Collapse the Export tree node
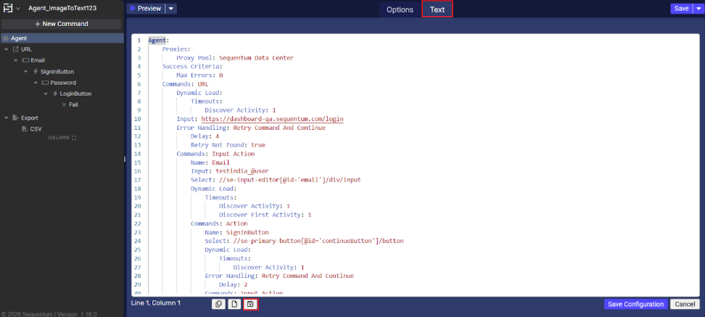The height and width of the screenshot is (317, 705). (6, 118)
